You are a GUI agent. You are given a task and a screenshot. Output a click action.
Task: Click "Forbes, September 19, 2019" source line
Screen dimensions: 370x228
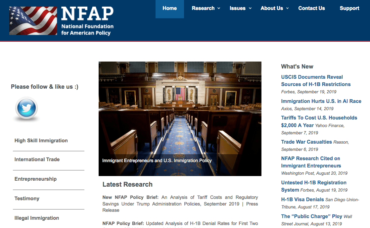click(x=309, y=92)
